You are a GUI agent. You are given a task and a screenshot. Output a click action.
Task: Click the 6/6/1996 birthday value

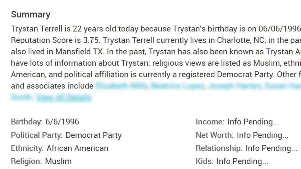(x=62, y=122)
